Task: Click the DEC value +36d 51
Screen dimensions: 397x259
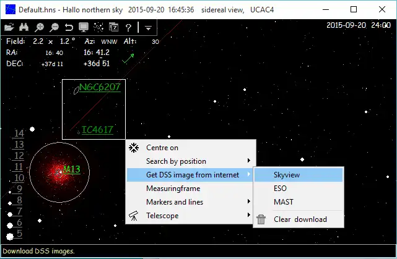Action: coord(97,64)
